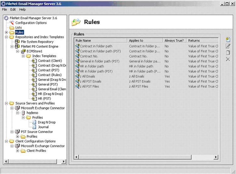Sort by Applies to column header
This screenshot has height=174, width=236.
tap(145, 41)
